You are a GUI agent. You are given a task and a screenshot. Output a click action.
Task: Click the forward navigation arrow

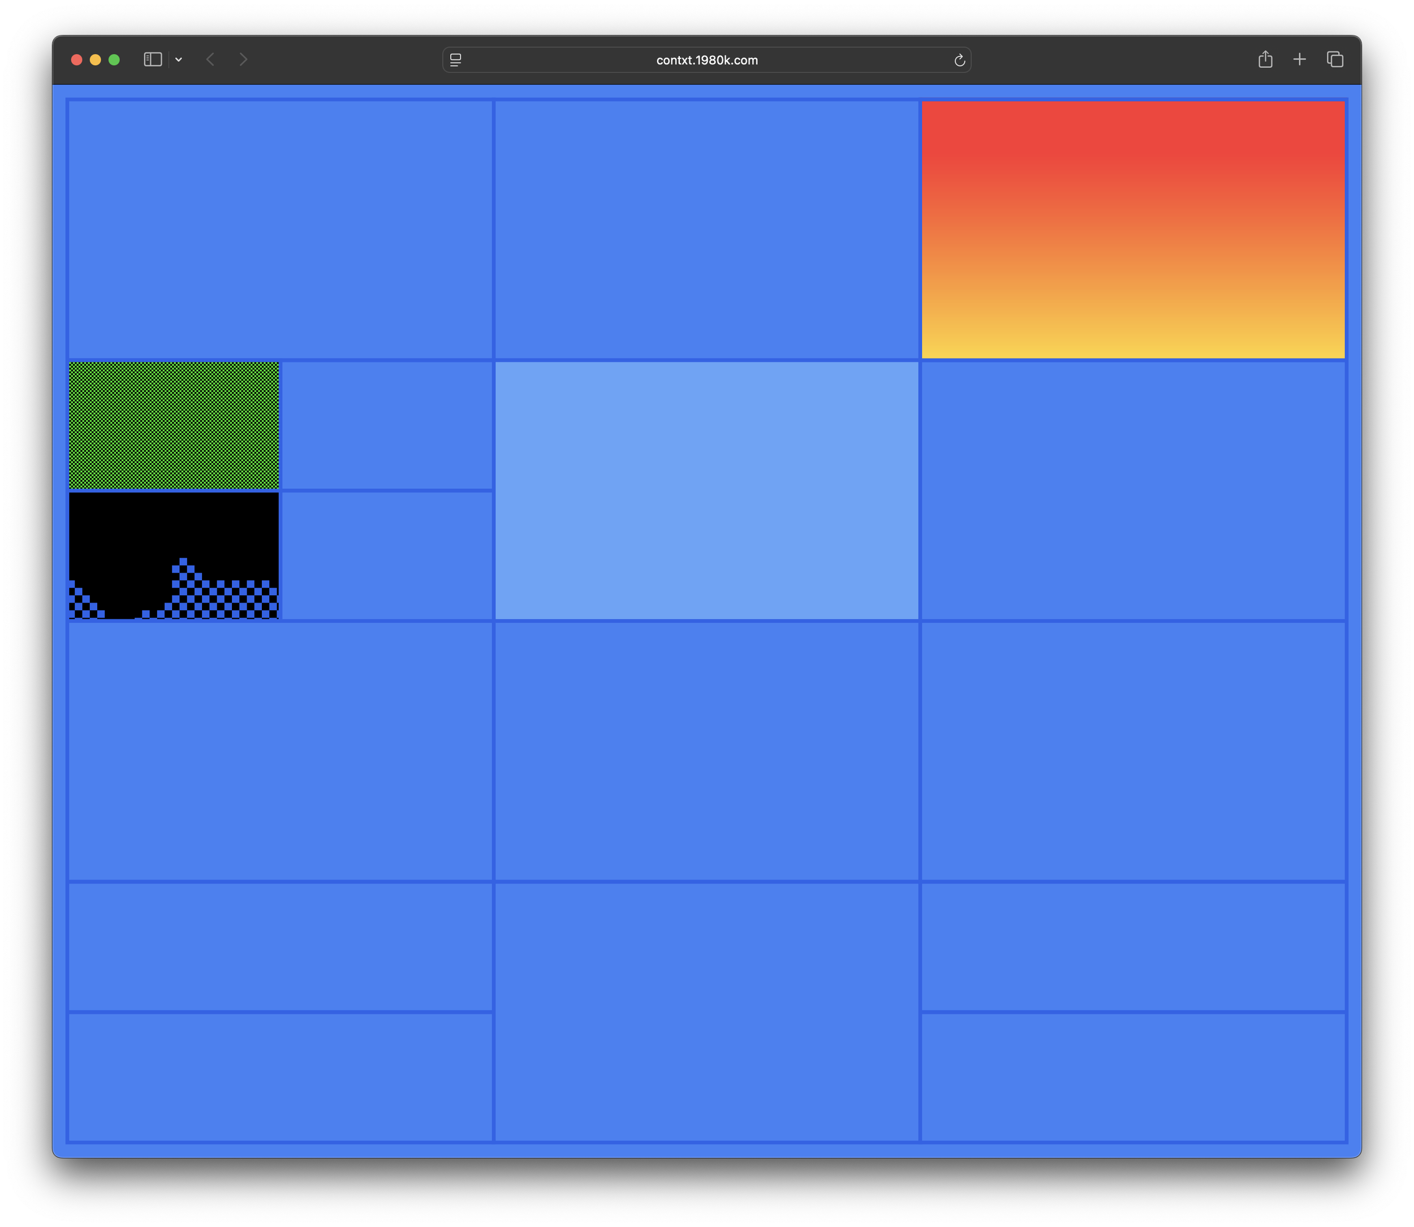coord(243,59)
